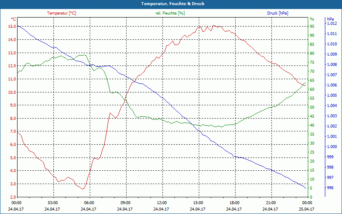Click the '09:00' time axis label
This screenshot has height=214, width=342.
click(125, 203)
